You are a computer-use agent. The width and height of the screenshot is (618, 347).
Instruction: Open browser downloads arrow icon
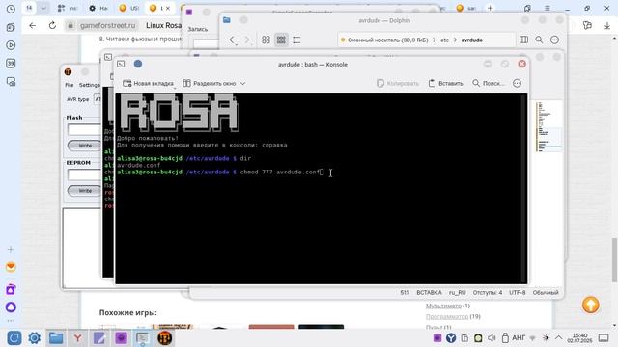point(607,26)
